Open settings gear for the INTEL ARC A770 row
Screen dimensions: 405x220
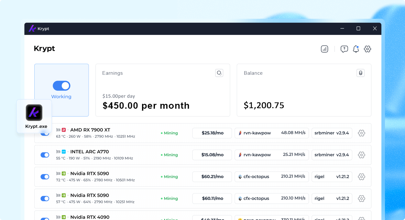[x=361, y=155]
